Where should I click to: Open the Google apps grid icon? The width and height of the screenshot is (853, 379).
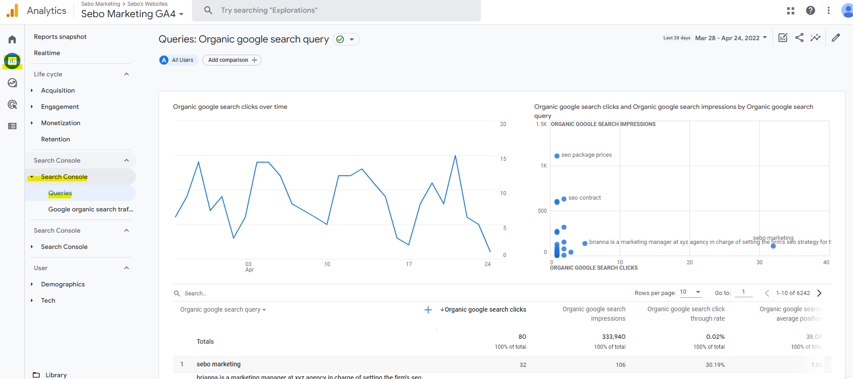791,10
